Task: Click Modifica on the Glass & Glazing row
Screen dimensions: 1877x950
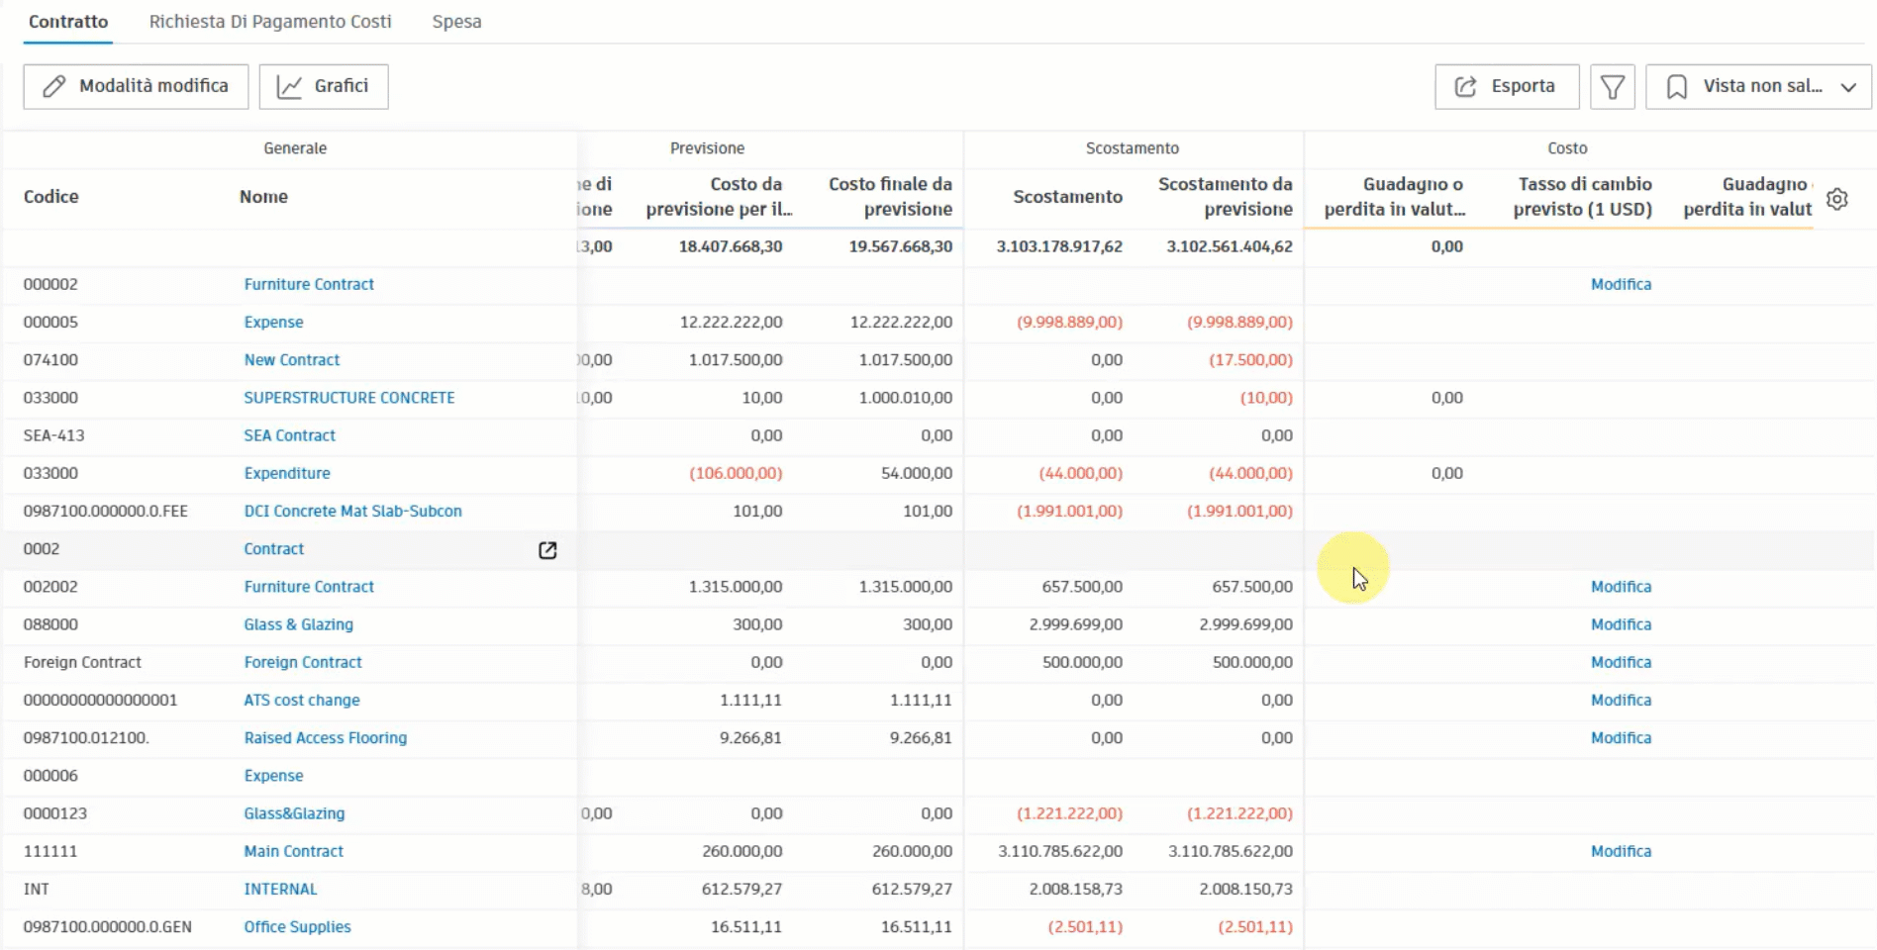Action: pos(1621,624)
